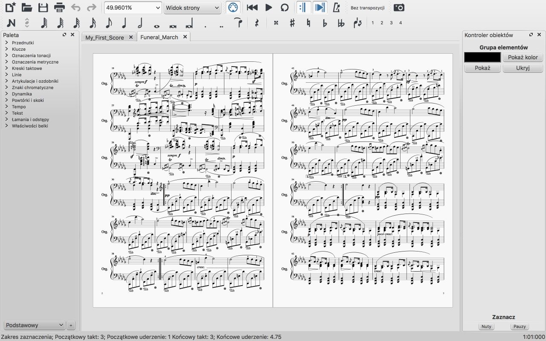
Task: Select the Funeral_March tab
Action: pos(159,37)
